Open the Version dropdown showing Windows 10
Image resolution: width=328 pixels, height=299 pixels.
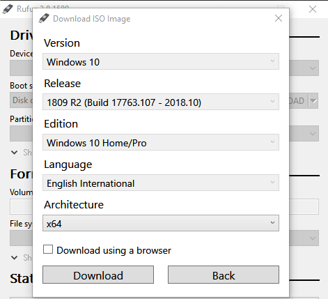pyautogui.click(x=161, y=61)
